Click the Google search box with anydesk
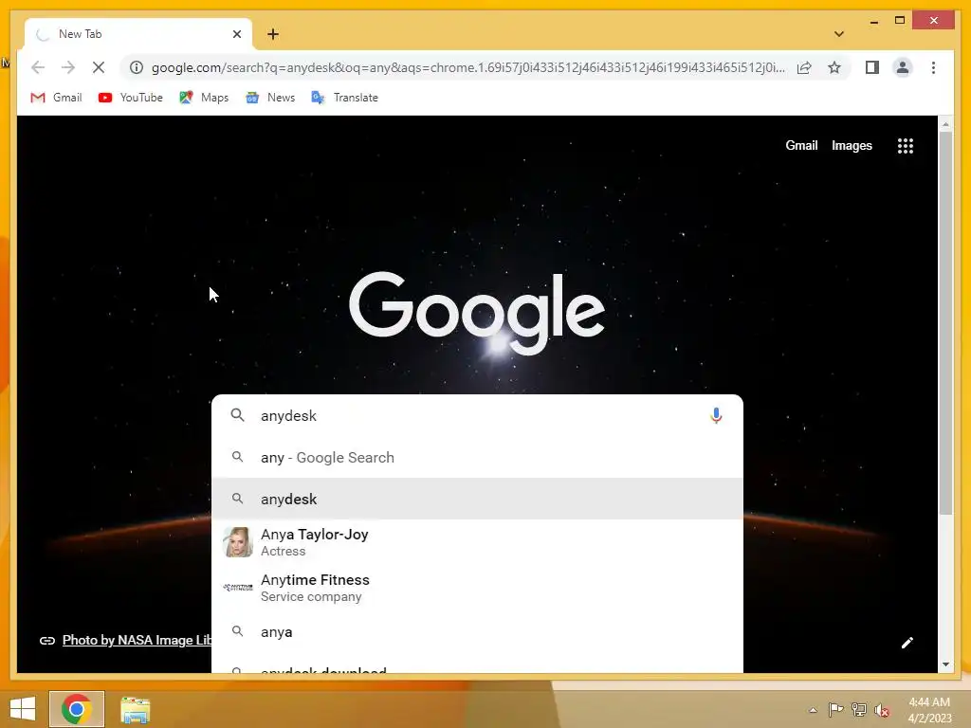 477,415
